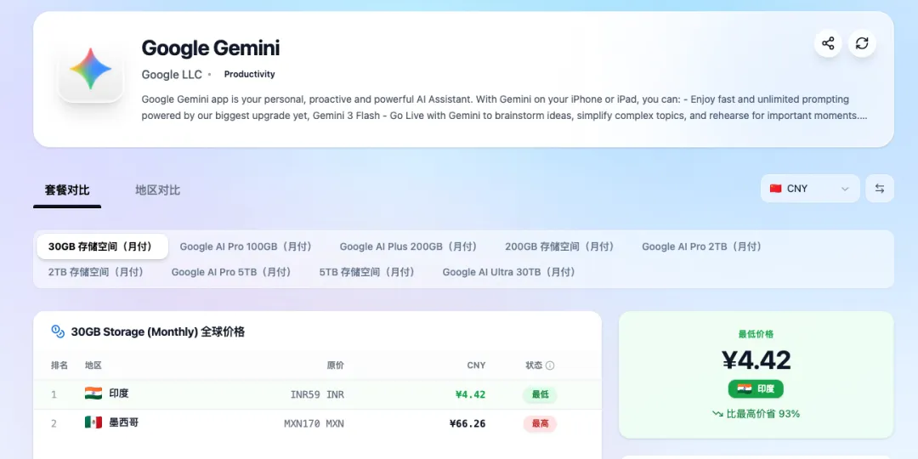This screenshot has height=459, width=918.
Task: Click the 排名 column header
Action: (59, 365)
